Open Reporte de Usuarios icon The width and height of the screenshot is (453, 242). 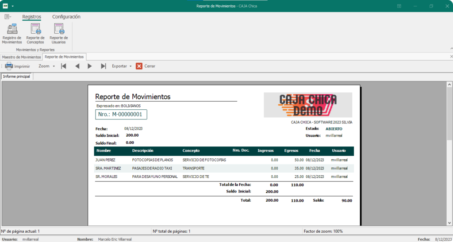[58, 34]
